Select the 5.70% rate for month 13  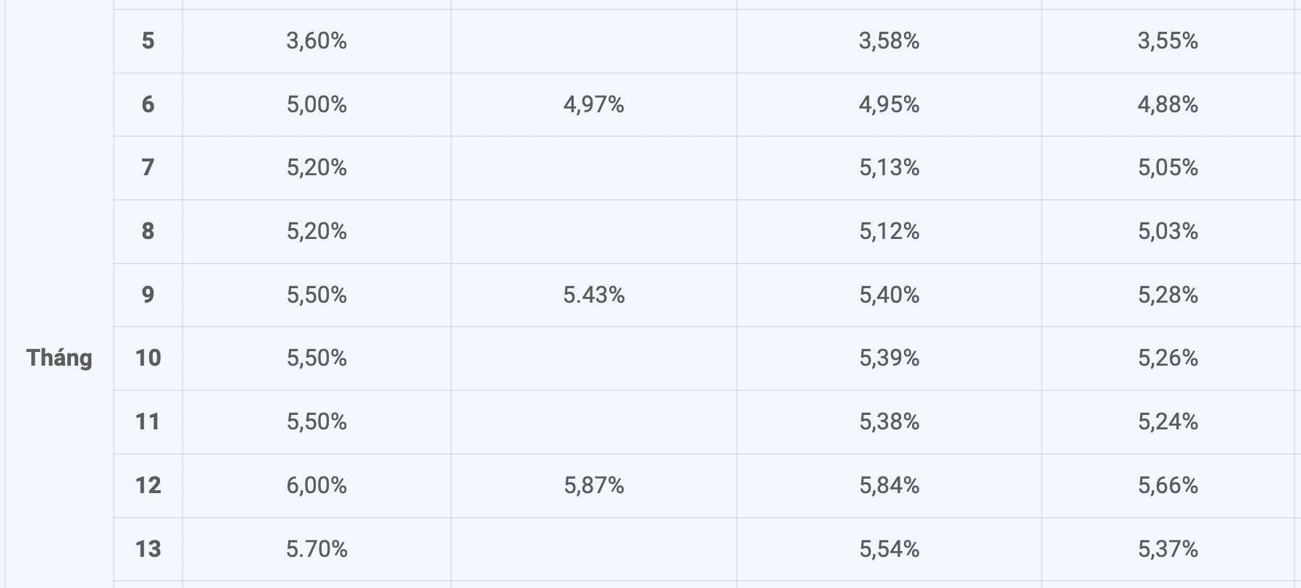(x=317, y=549)
